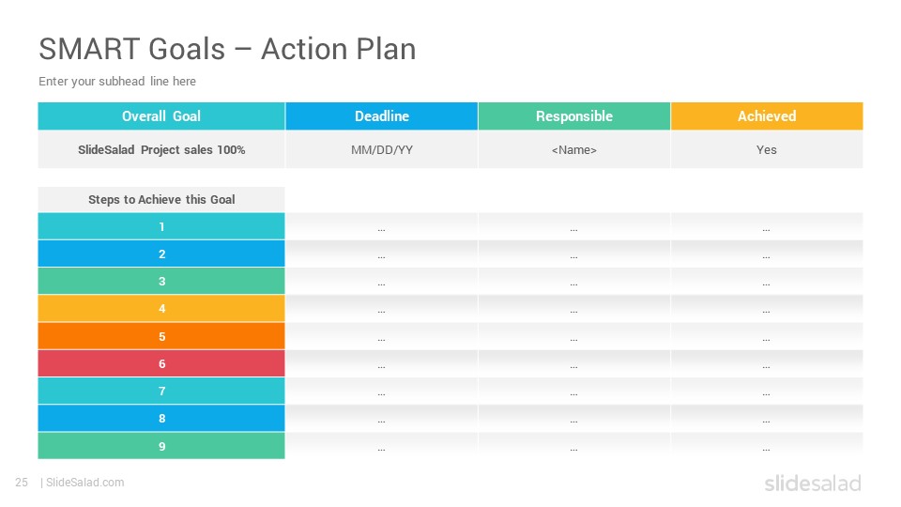Click the slidesalad logo watermark
This screenshot has width=901, height=507.
[x=813, y=483]
